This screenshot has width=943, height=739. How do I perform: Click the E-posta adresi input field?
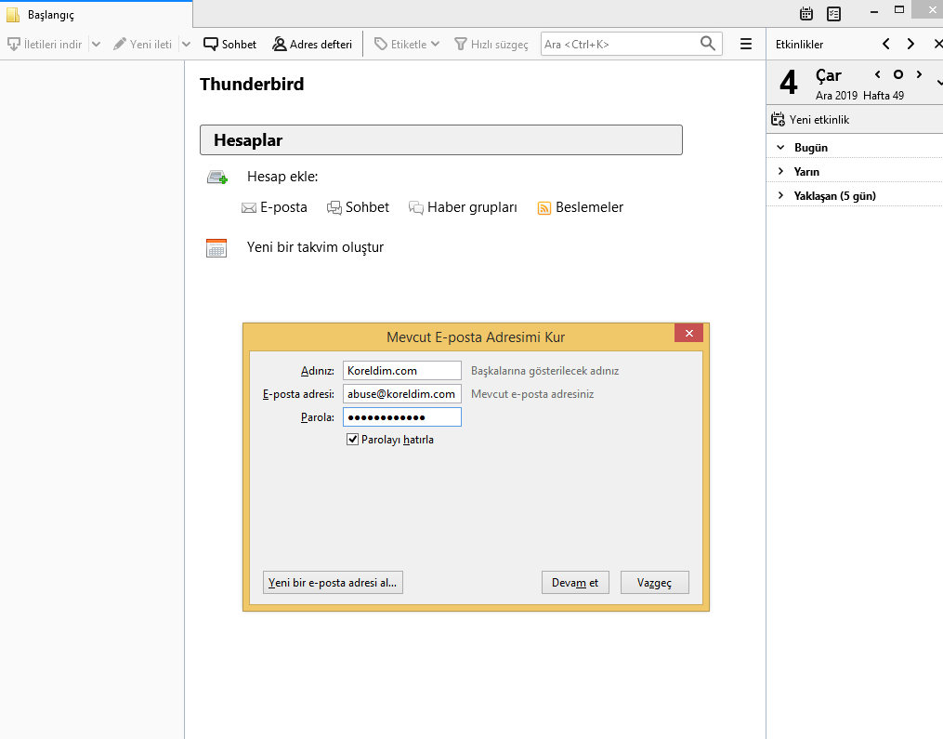tap(401, 394)
